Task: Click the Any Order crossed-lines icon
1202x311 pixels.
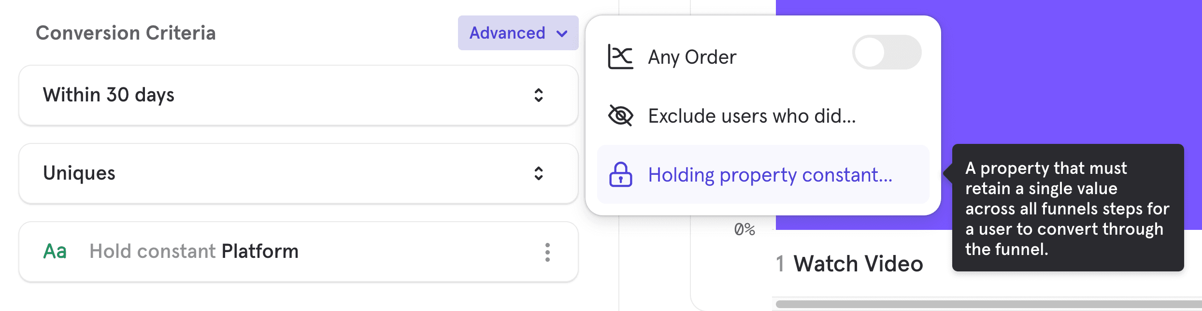Action: tap(620, 57)
